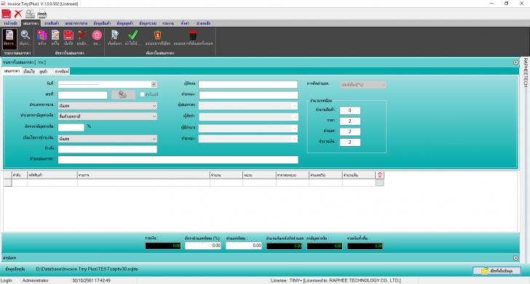
Task: Switch to the การพิมพ์ printing sub-tab
Action: point(62,71)
